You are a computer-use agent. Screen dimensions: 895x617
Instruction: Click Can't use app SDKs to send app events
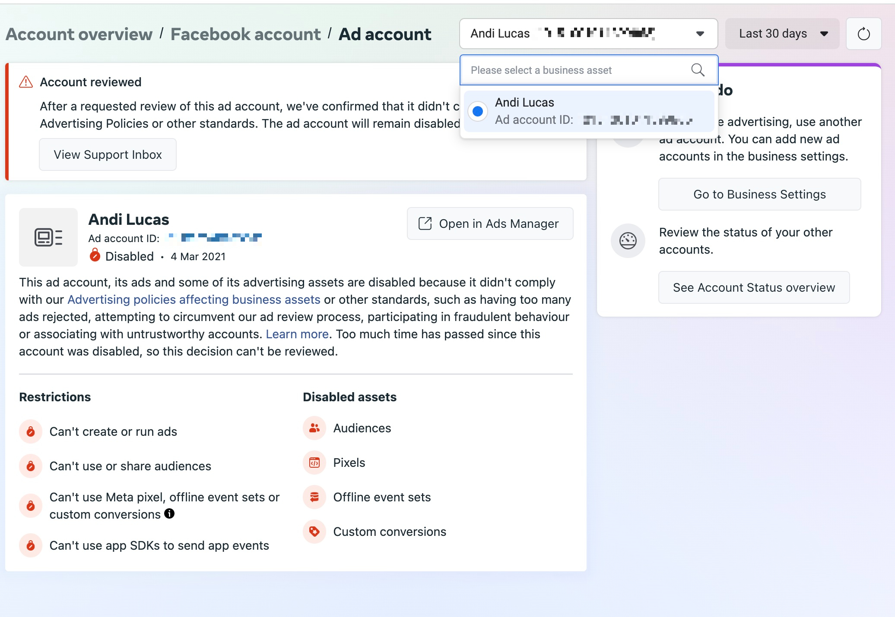click(159, 545)
